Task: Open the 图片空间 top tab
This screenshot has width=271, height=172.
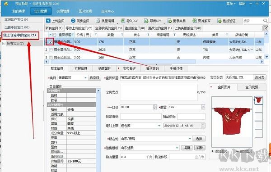Action: coord(85,11)
